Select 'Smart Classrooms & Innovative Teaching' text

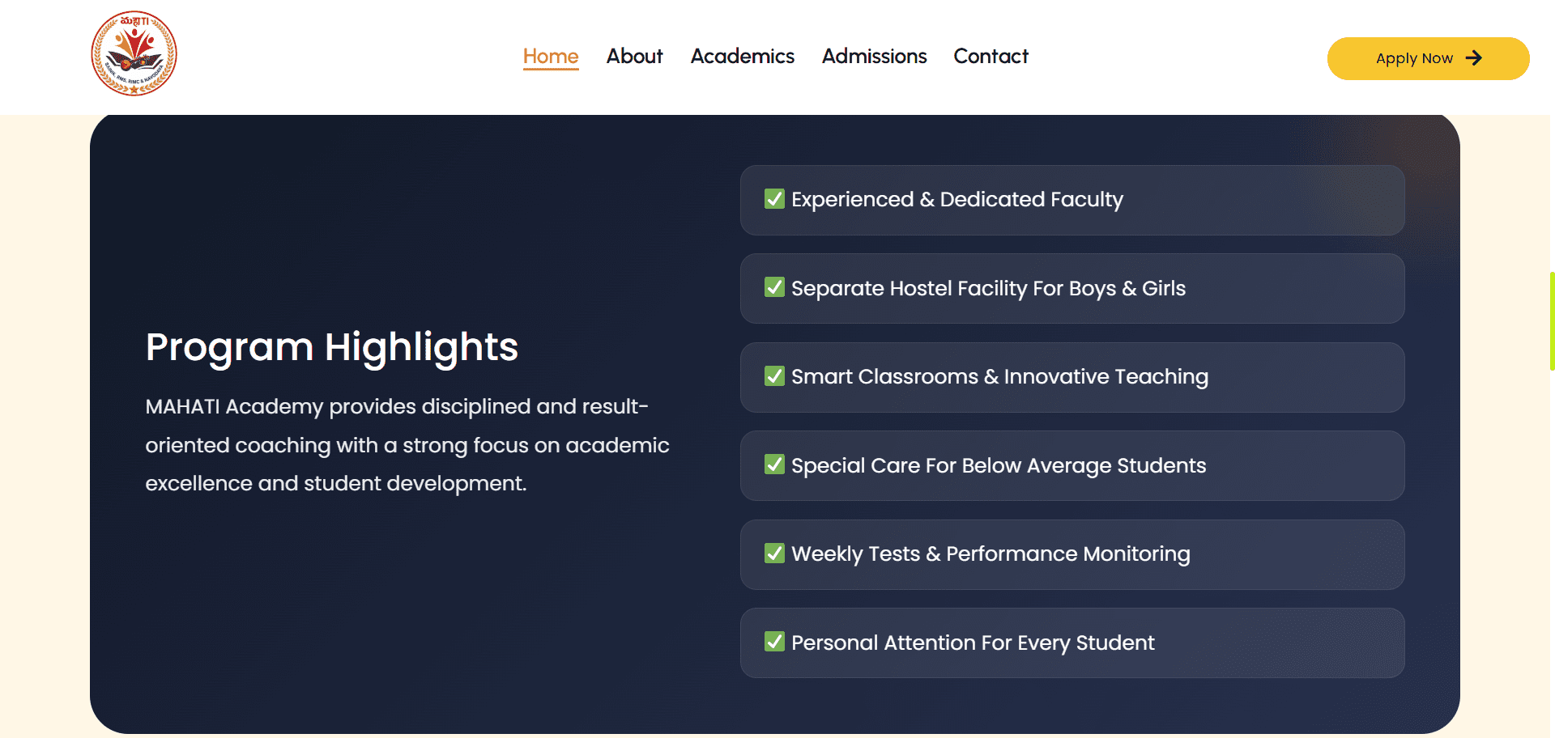pos(999,377)
